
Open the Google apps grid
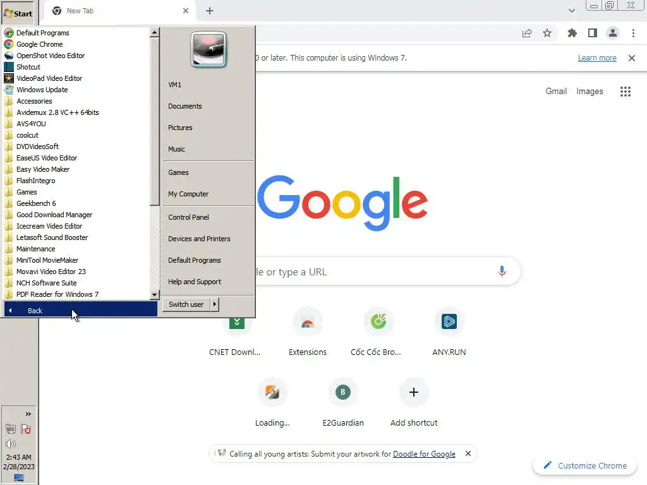[625, 92]
